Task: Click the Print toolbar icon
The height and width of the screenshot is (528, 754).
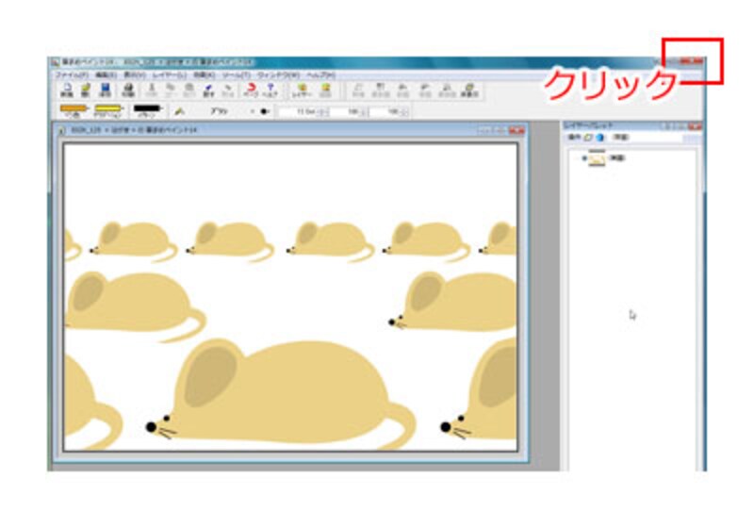Action: click(124, 90)
